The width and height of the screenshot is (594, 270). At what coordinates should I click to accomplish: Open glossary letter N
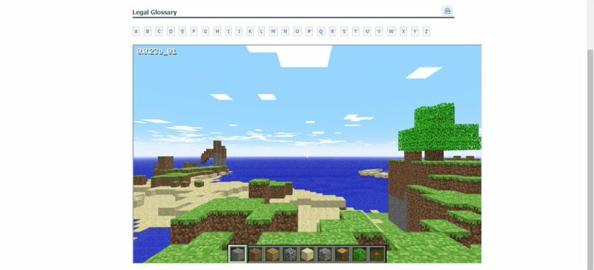286,32
